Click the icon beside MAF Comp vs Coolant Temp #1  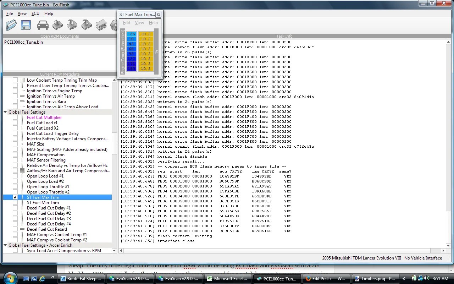22,235
